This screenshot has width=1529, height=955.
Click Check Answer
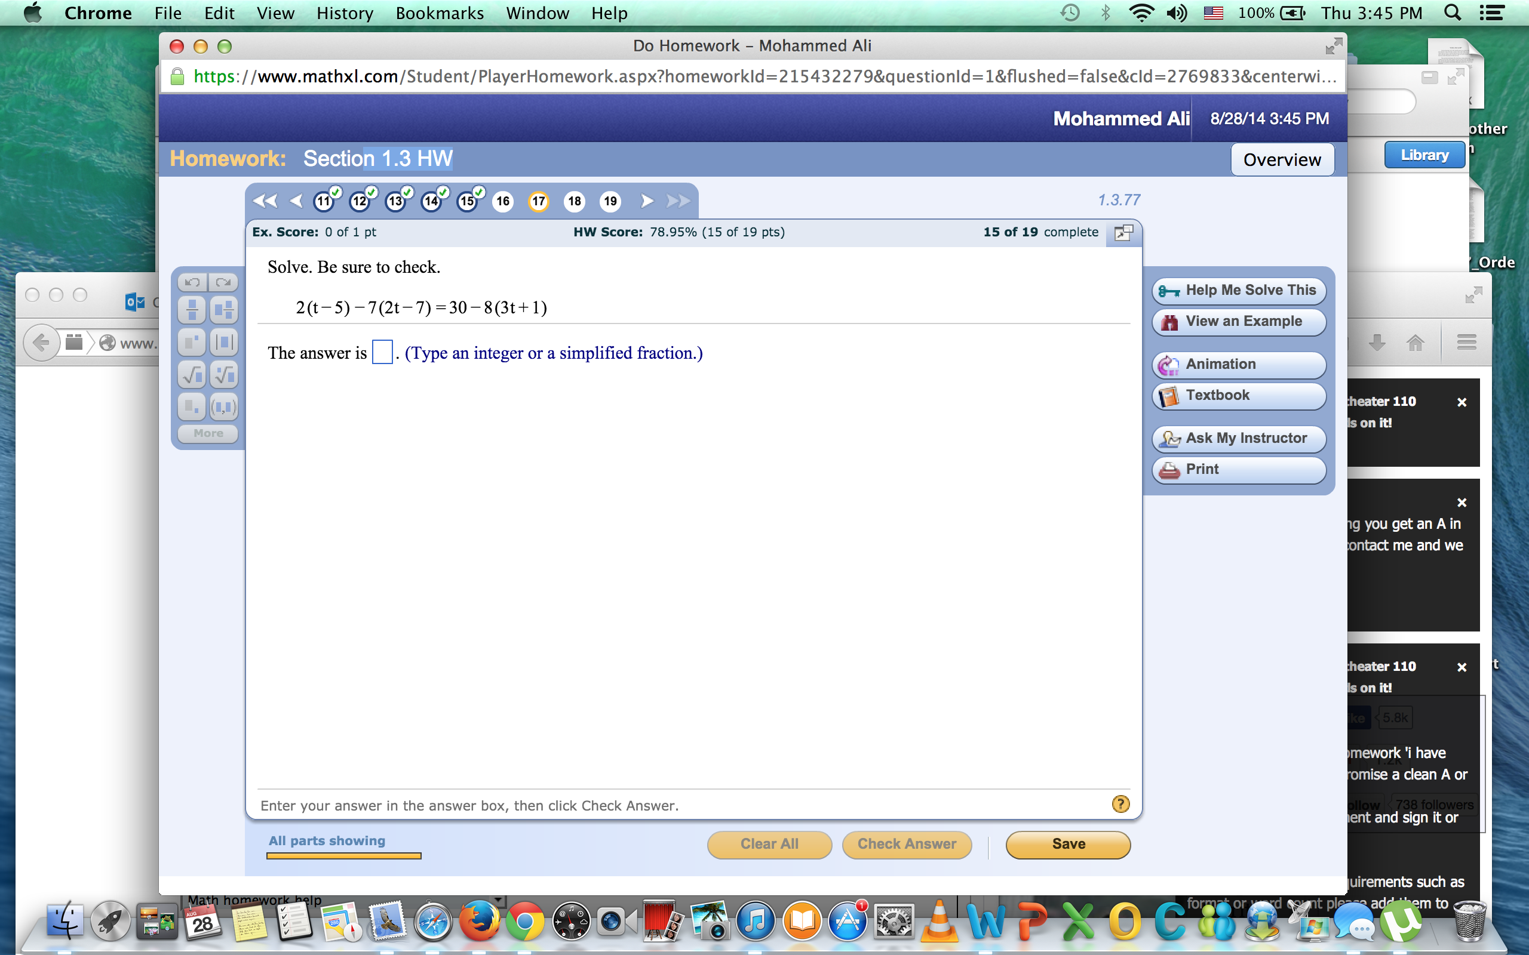(907, 845)
